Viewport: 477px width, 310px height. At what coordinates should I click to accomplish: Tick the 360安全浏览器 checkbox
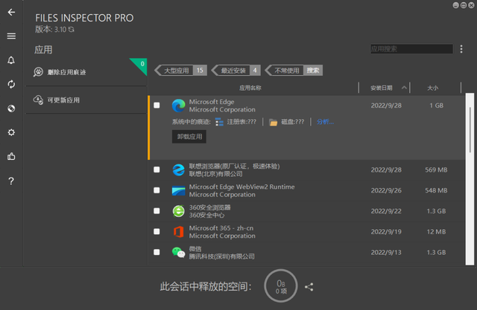tap(157, 211)
